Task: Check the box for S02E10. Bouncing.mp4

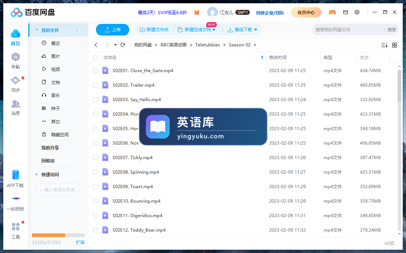Action: [95, 201]
